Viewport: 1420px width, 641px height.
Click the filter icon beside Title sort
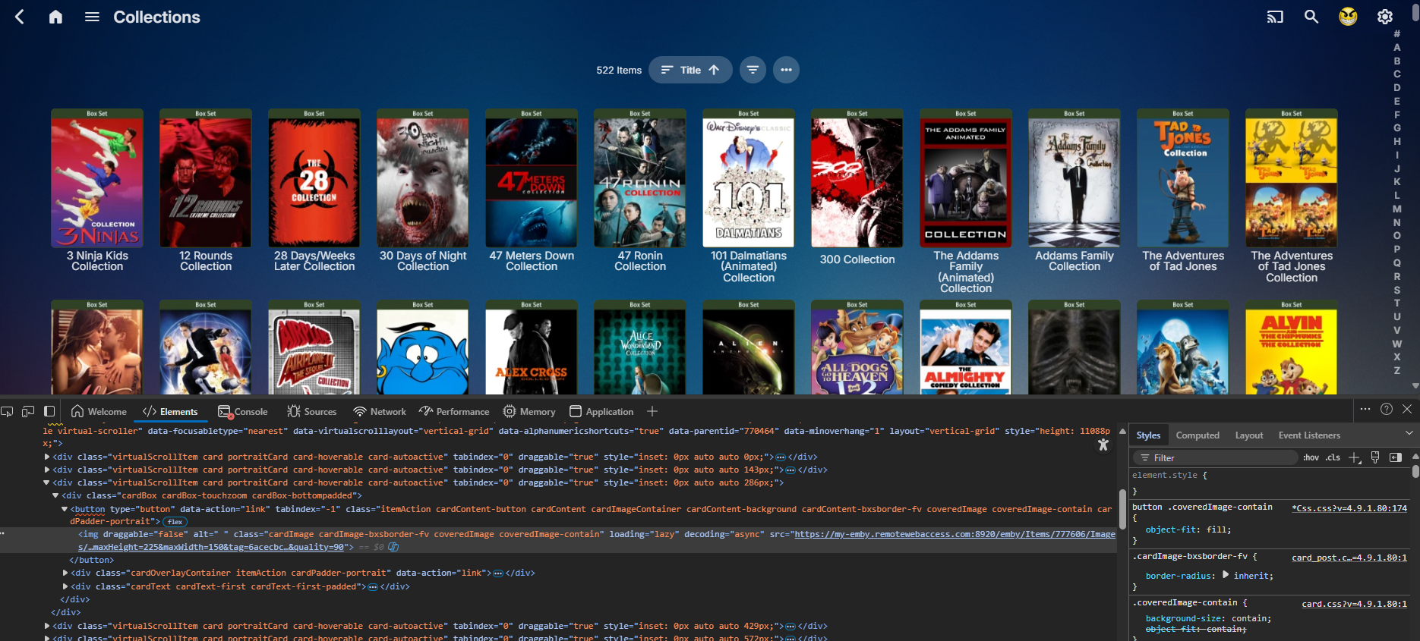[x=753, y=70]
